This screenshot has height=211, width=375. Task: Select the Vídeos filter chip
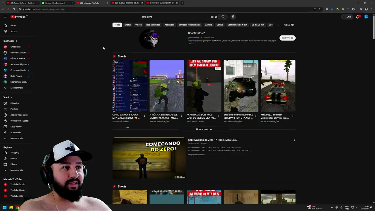(139, 25)
